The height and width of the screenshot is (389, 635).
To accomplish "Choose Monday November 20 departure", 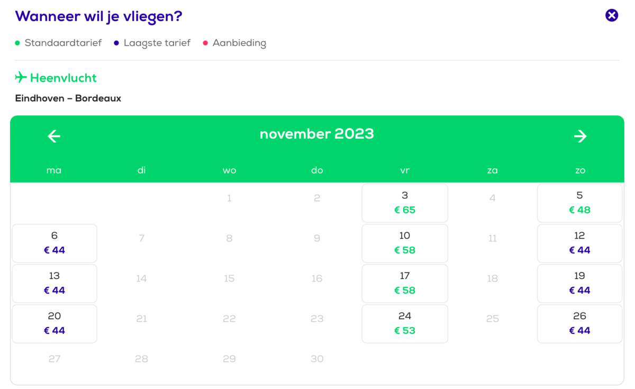I will 55,323.
